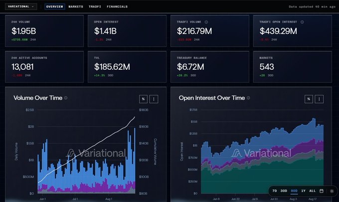
Task: Click the Jun 22 label on open interest chart
Action: (235, 199)
